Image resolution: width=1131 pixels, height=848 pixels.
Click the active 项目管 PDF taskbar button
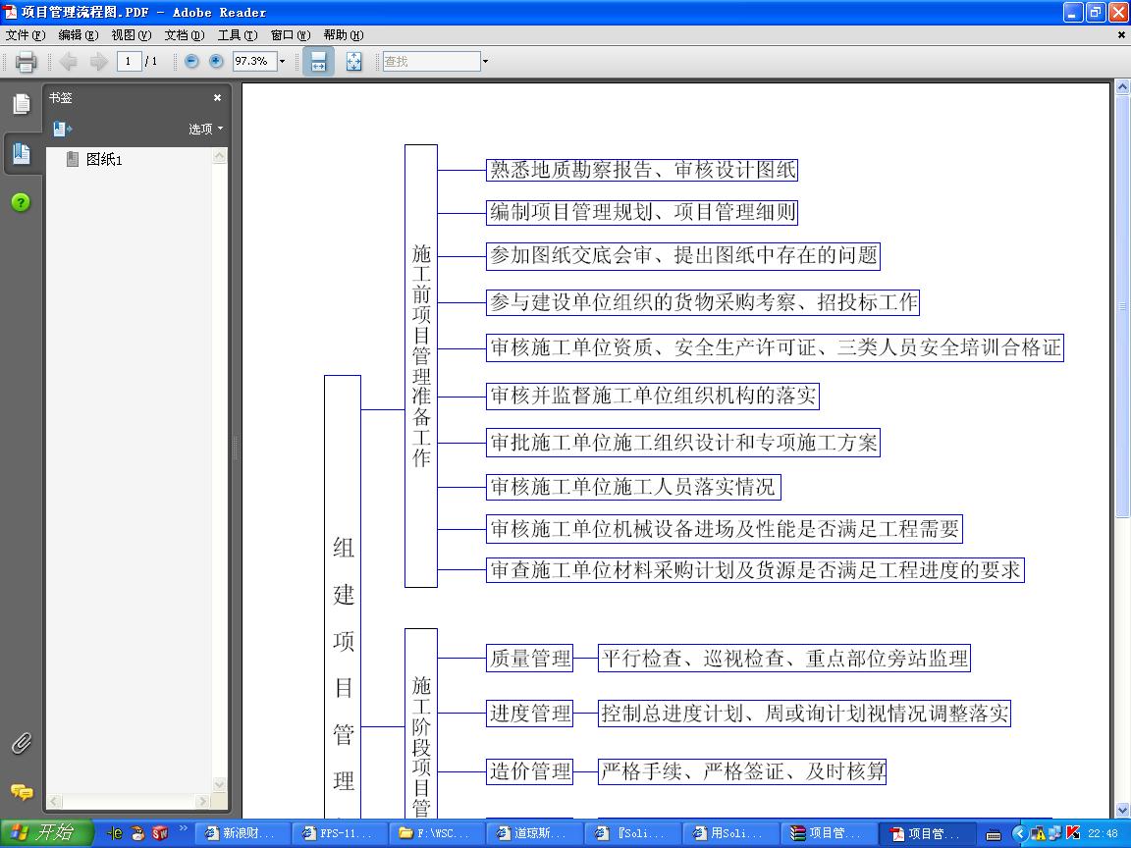point(926,833)
